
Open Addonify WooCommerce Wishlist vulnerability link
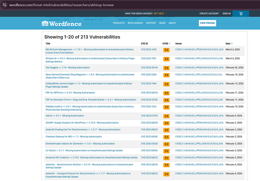tap(89, 166)
